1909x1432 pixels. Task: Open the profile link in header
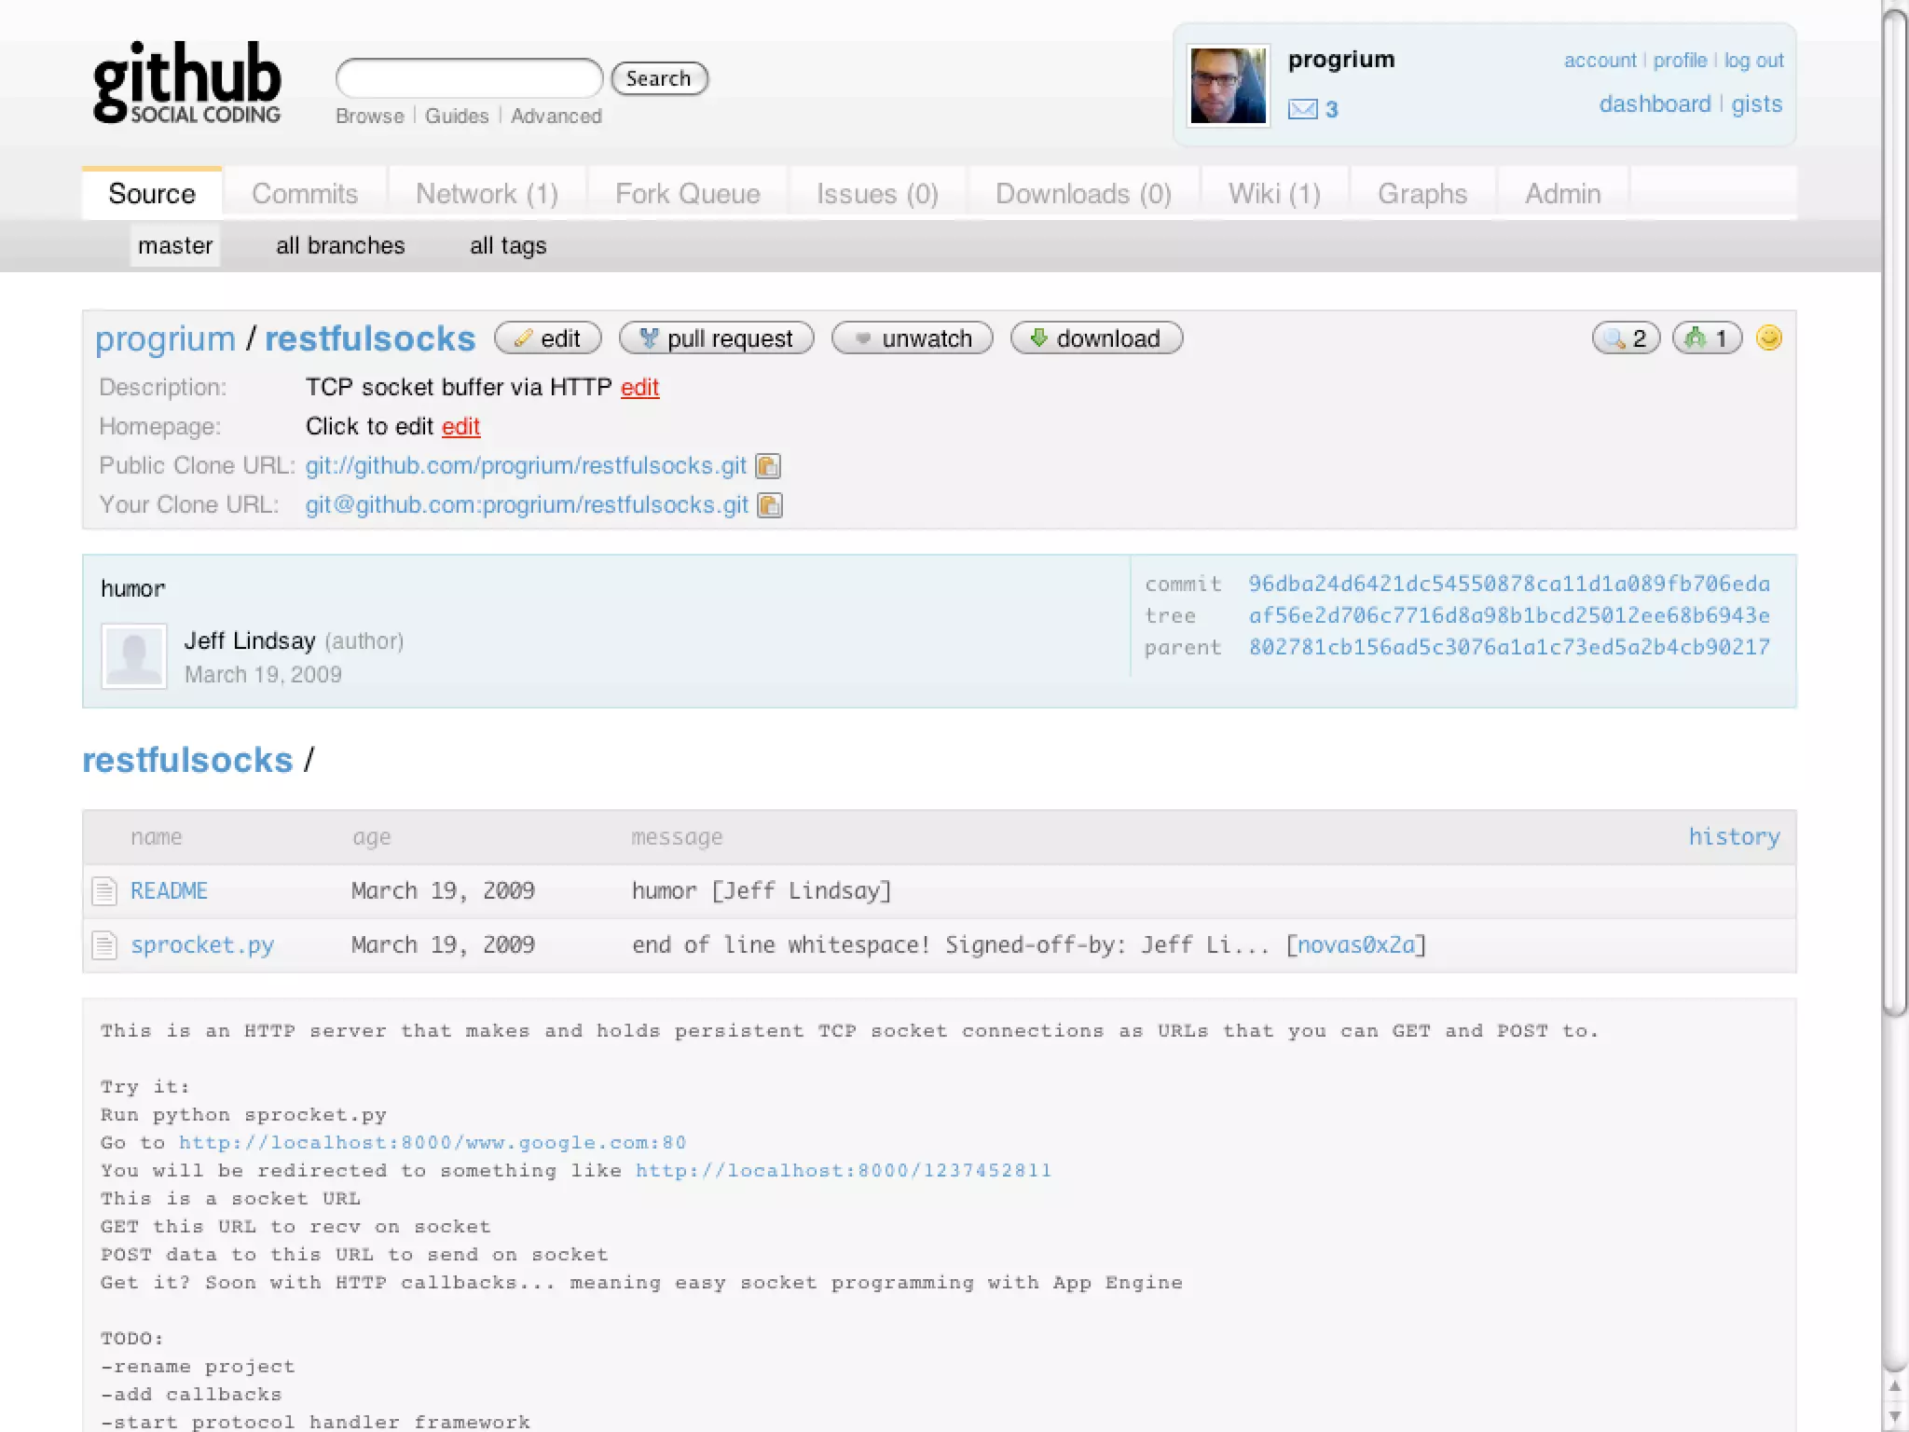click(x=1680, y=61)
